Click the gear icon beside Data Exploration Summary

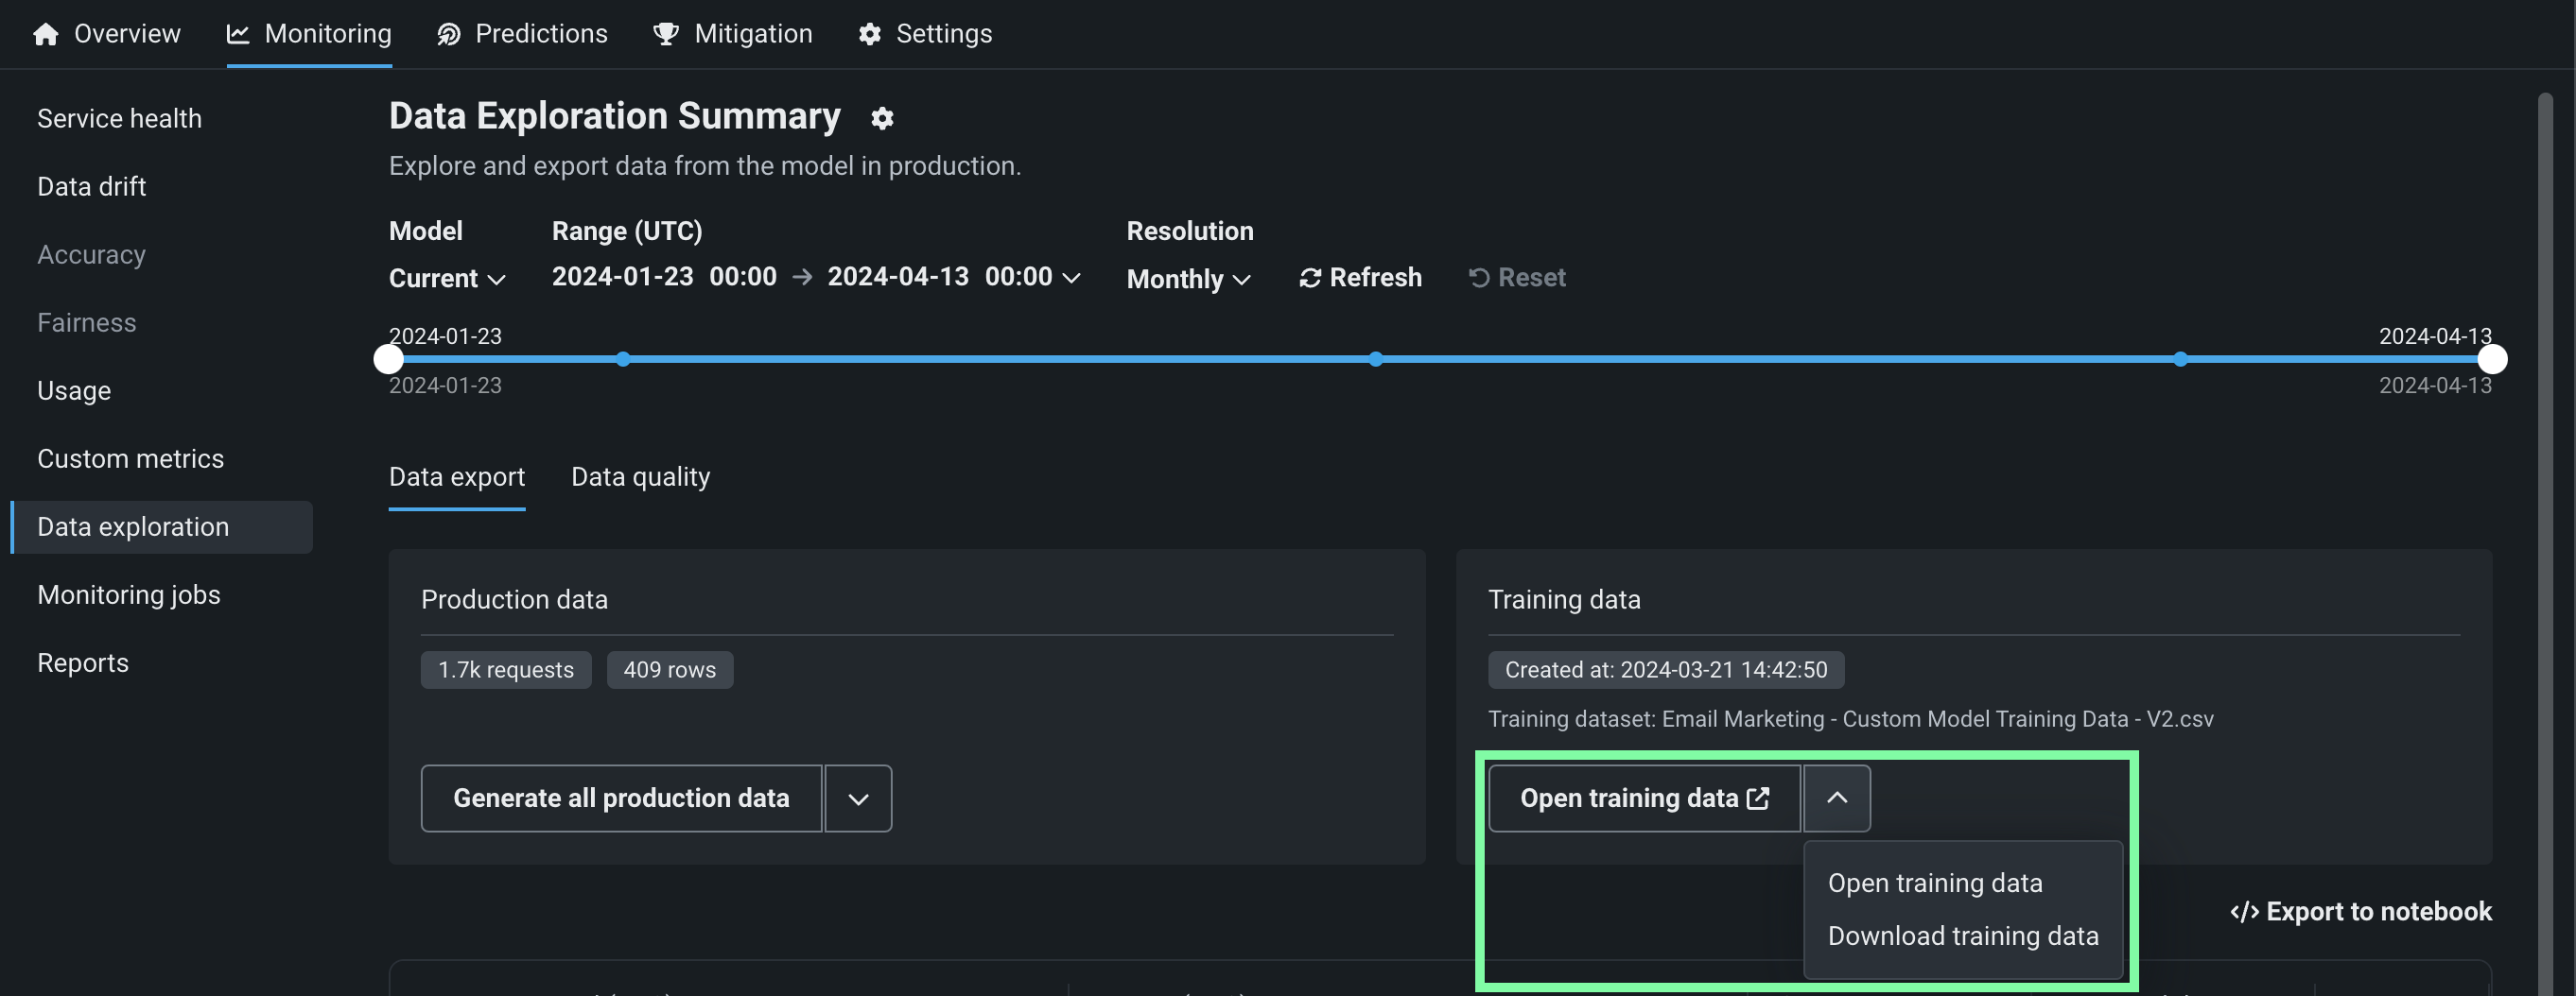tap(881, 118)
